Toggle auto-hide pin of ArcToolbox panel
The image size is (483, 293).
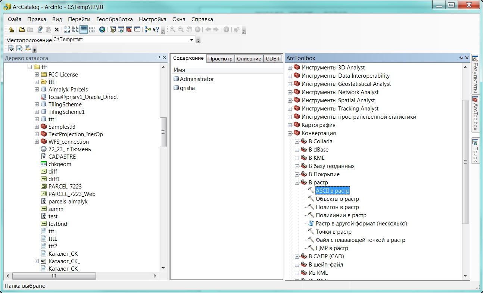coord(461,58)
